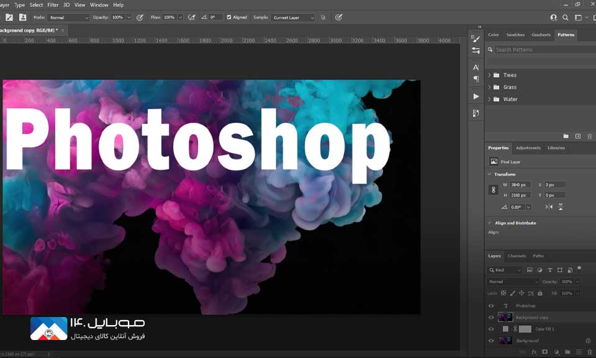This screenshot has height=358, width=596.
Task: Hide the Photoshop text layer
Action: (x=491, y=305)
